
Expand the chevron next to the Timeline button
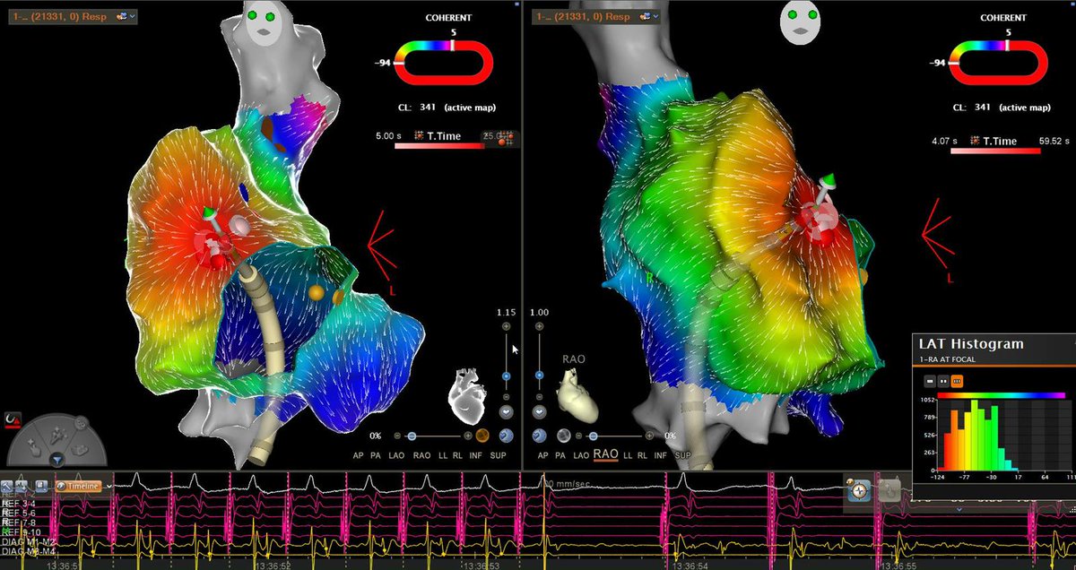point(108,487)
